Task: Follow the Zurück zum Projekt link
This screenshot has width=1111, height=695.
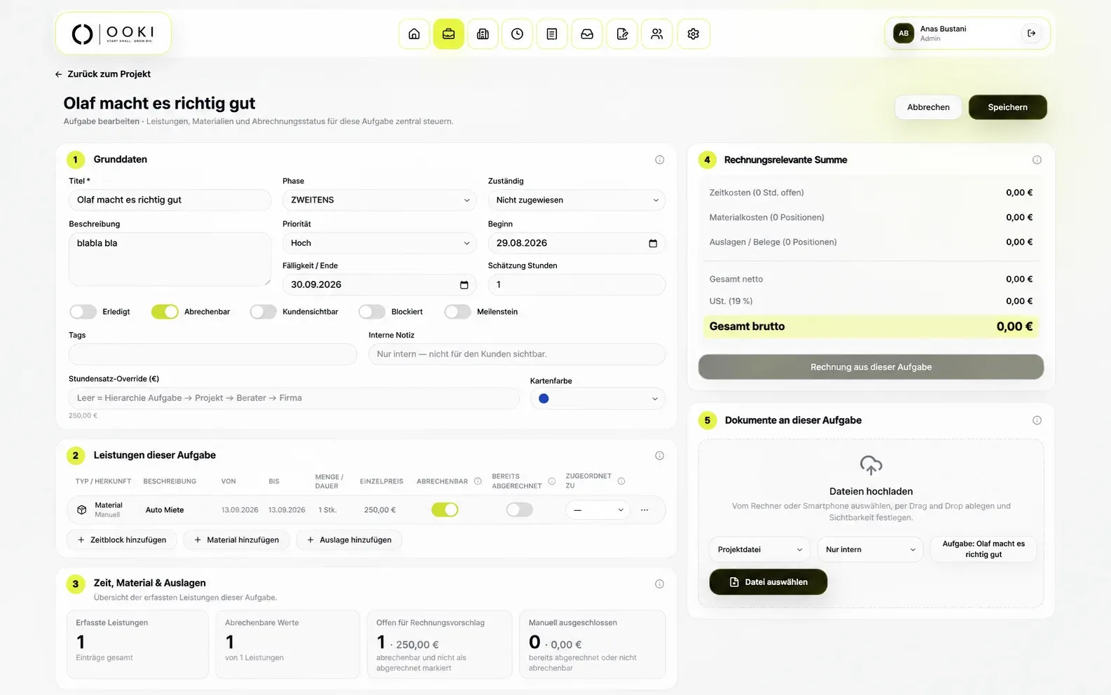Action: [x=103, y=74]
